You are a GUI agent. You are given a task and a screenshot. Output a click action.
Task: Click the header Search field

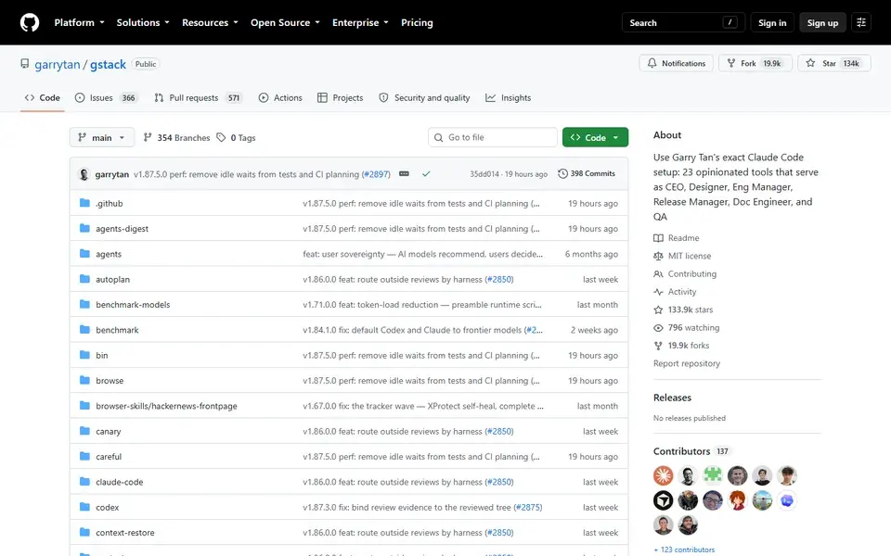pyautogui.click(x=683, y=22)
